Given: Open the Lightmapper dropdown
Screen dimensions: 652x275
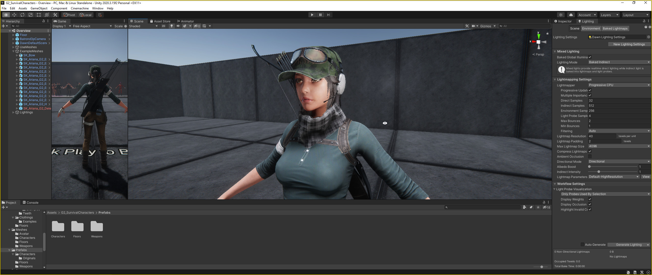Looking at the screenshot, I should [x=619, y=85].
